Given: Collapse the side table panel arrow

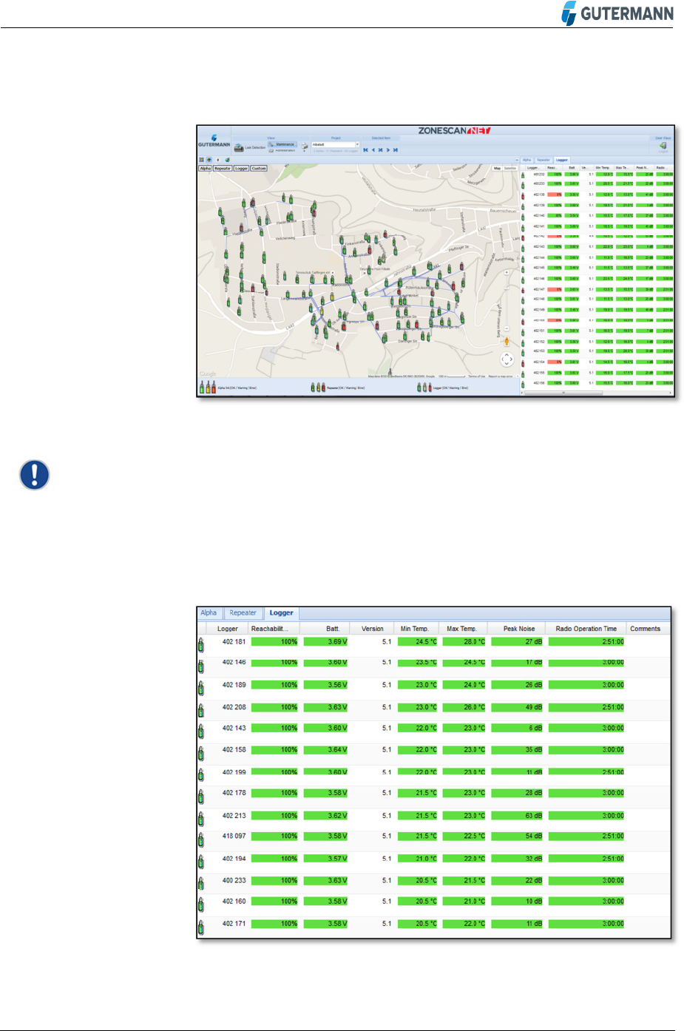Looking at the screenshot, I should click(517, 160).
